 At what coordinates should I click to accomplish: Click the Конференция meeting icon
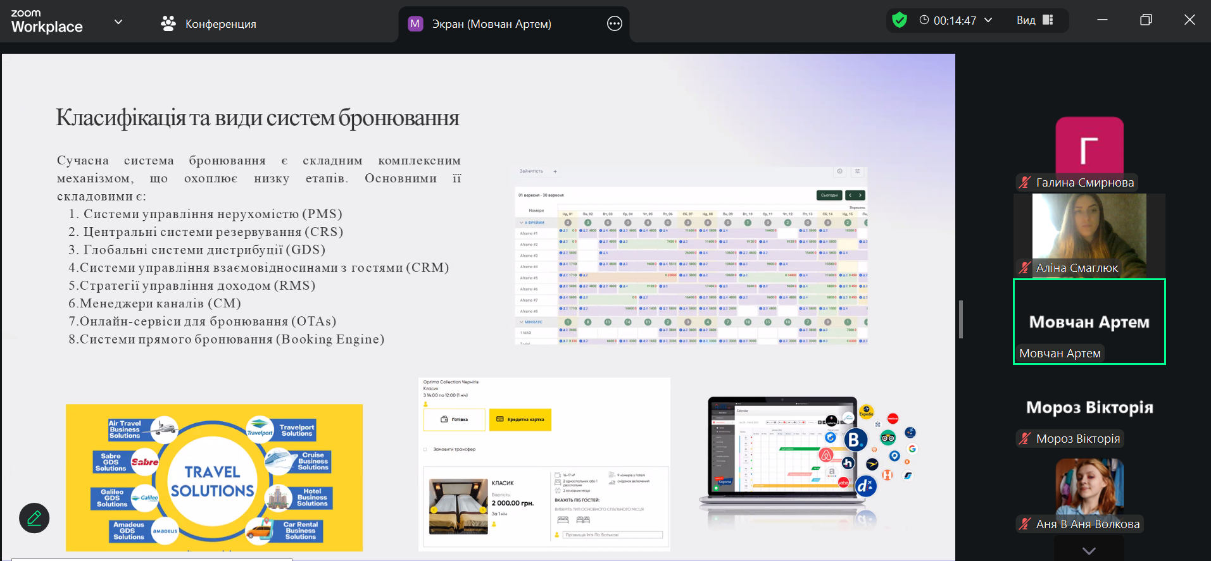168,24
